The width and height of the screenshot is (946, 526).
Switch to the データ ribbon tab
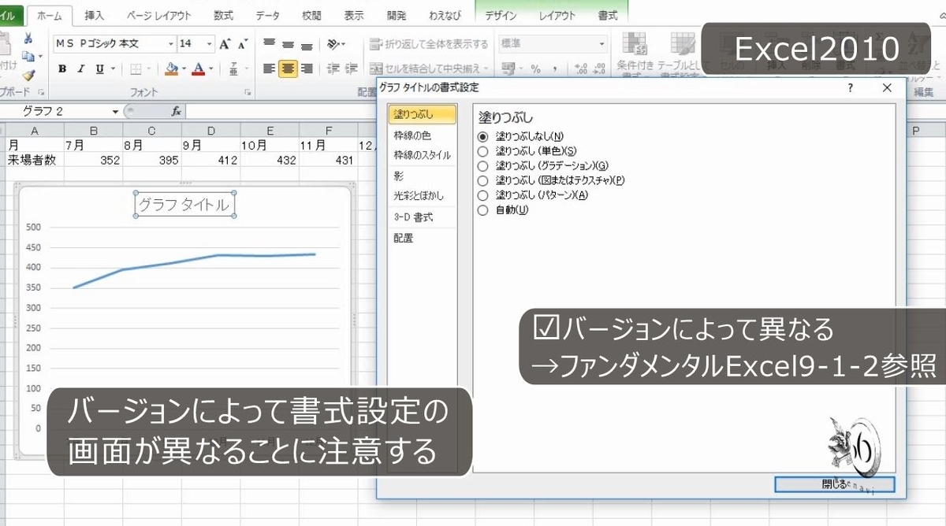click(267, 15)
